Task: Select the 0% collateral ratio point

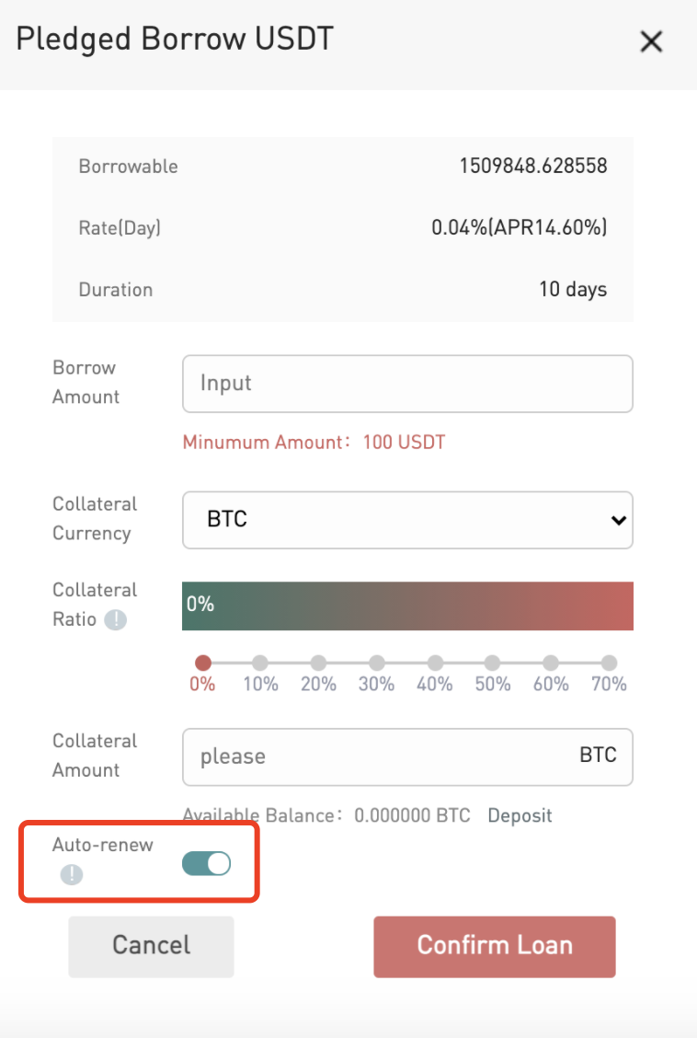Action: coord(203,663)
